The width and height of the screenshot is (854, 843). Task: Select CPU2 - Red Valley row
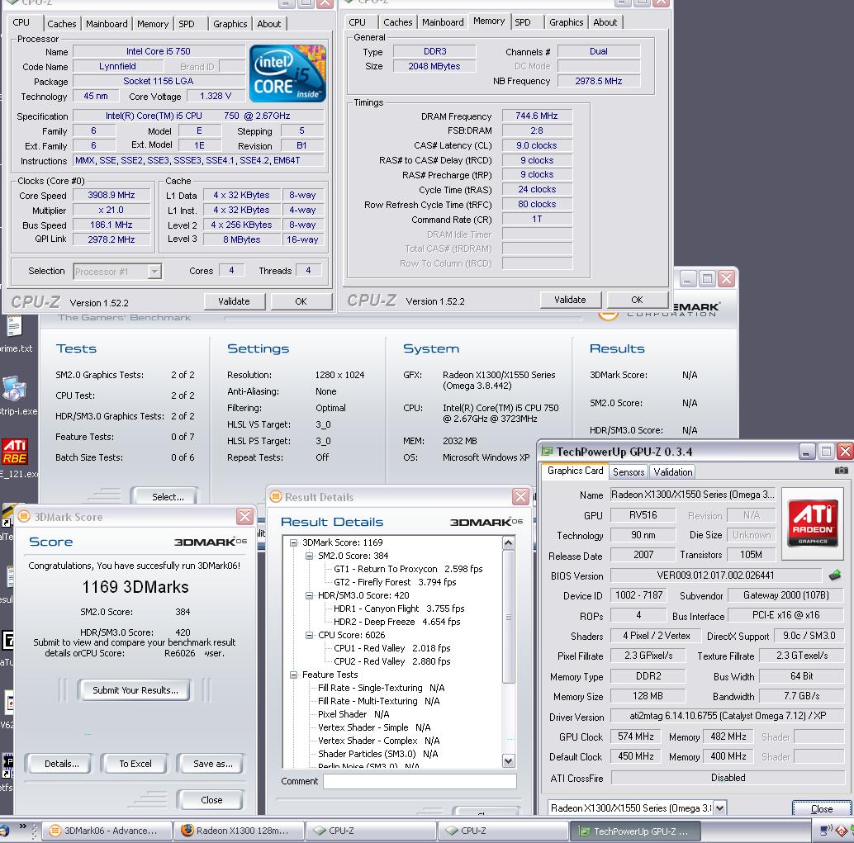click(391, 661)
